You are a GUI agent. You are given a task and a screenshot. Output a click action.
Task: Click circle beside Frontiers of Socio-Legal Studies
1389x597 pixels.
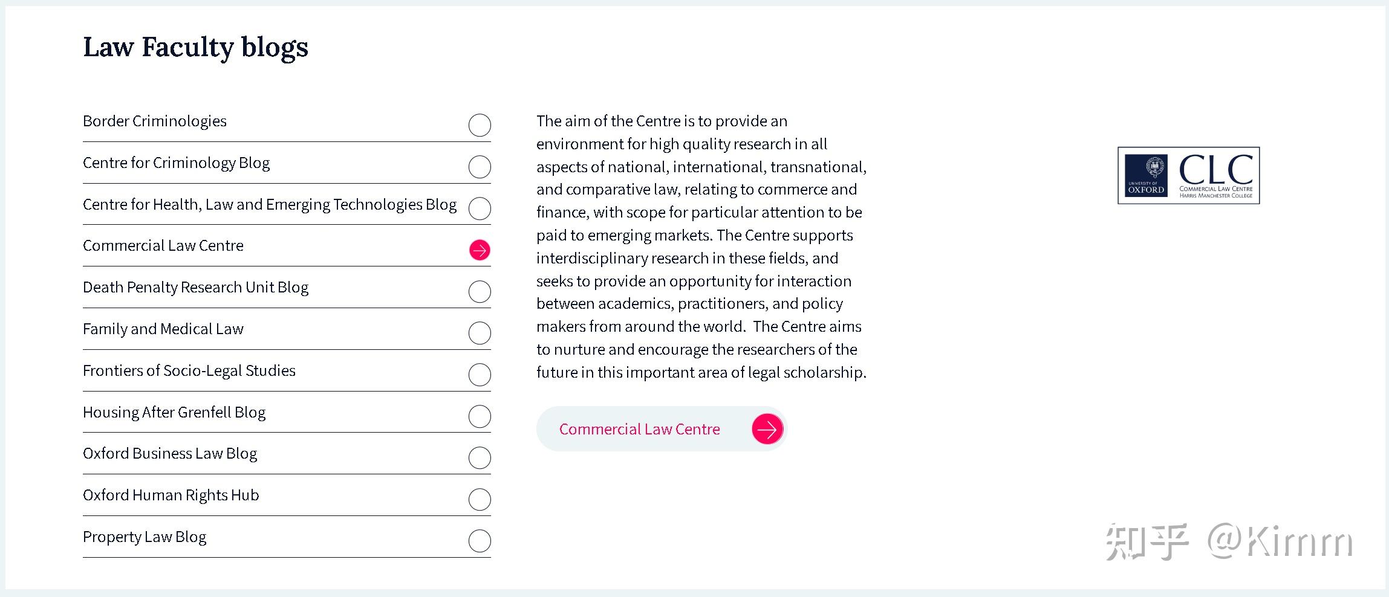point(480,375)
